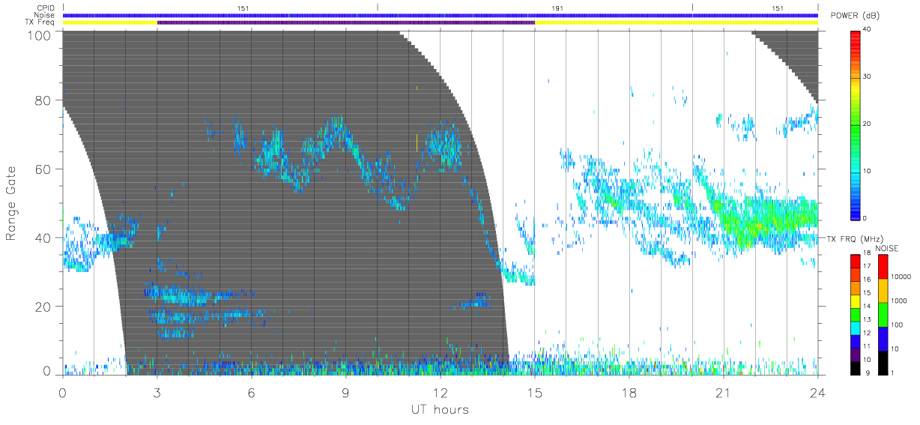The width and height of the screenshot is (920, 425).
Task: Click the TX FRQ (MHz) color scale bar
Action: tap(856, 313)
